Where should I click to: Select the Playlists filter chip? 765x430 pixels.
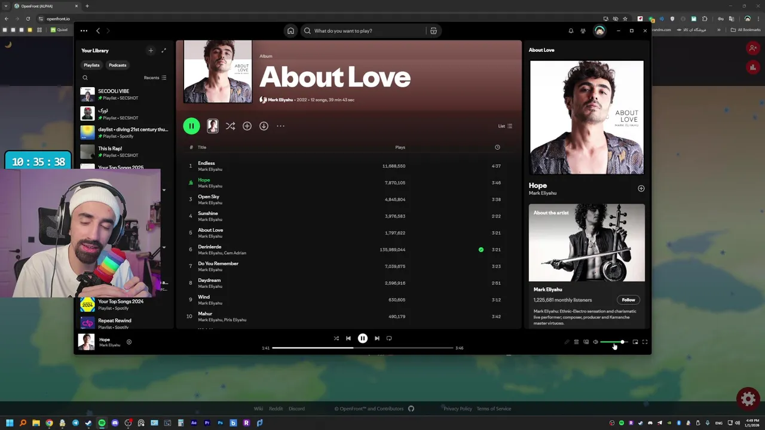click(91, 65)
